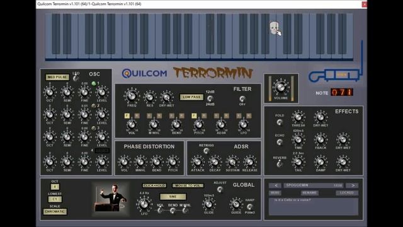403x227 pixels.
Task: Click the filter LFO modulation knob
Action: click(x=244, y=125)
